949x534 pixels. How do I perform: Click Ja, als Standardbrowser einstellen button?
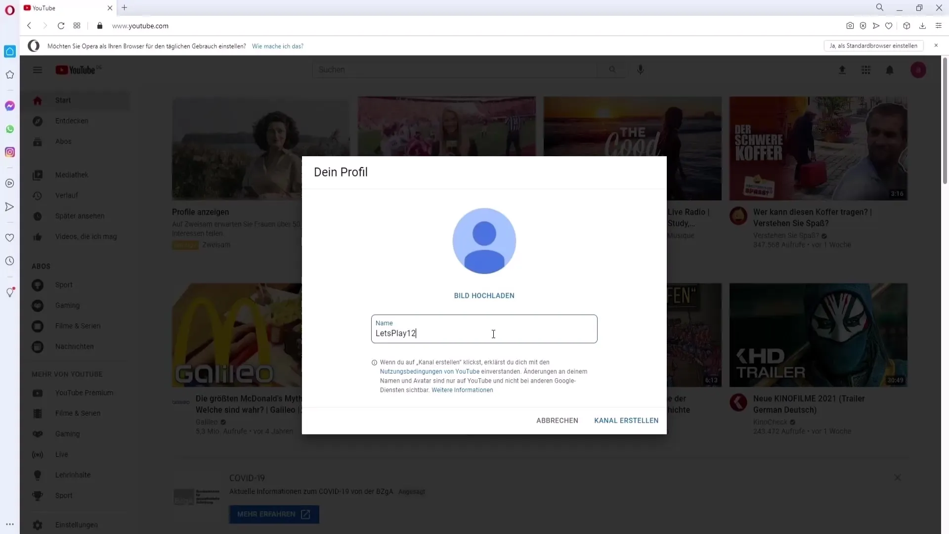(873, 45)
